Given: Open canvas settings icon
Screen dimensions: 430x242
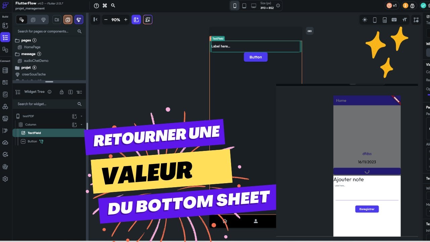Looking at the screenshot, I should (416, 20).
